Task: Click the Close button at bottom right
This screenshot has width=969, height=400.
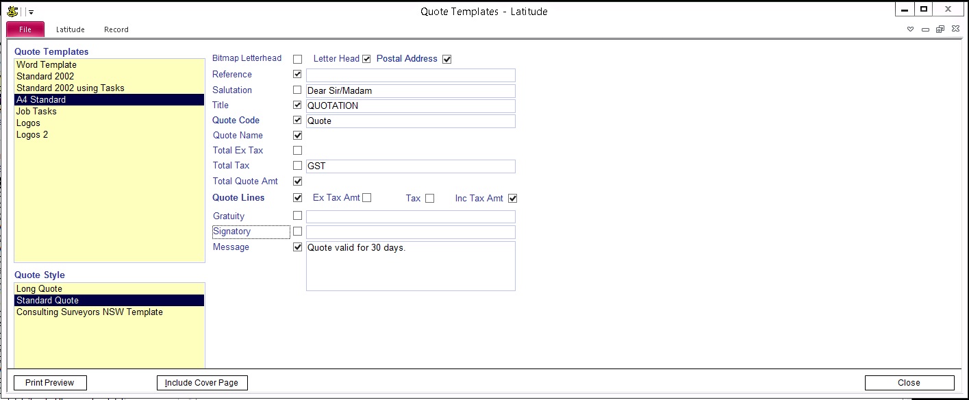Action: [x=909, y=383]
